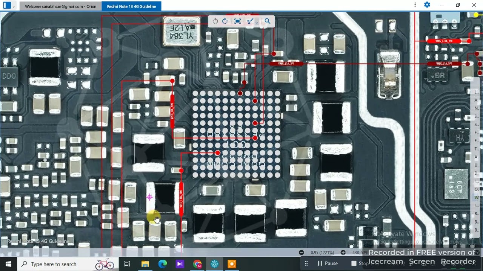Click the Orion app logo
Image resolution: width=483 pixels, height=271 pixels.
pos(7,6)
